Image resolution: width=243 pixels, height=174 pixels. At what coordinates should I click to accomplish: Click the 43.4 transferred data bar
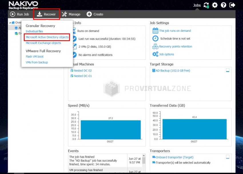click(194, 129)
